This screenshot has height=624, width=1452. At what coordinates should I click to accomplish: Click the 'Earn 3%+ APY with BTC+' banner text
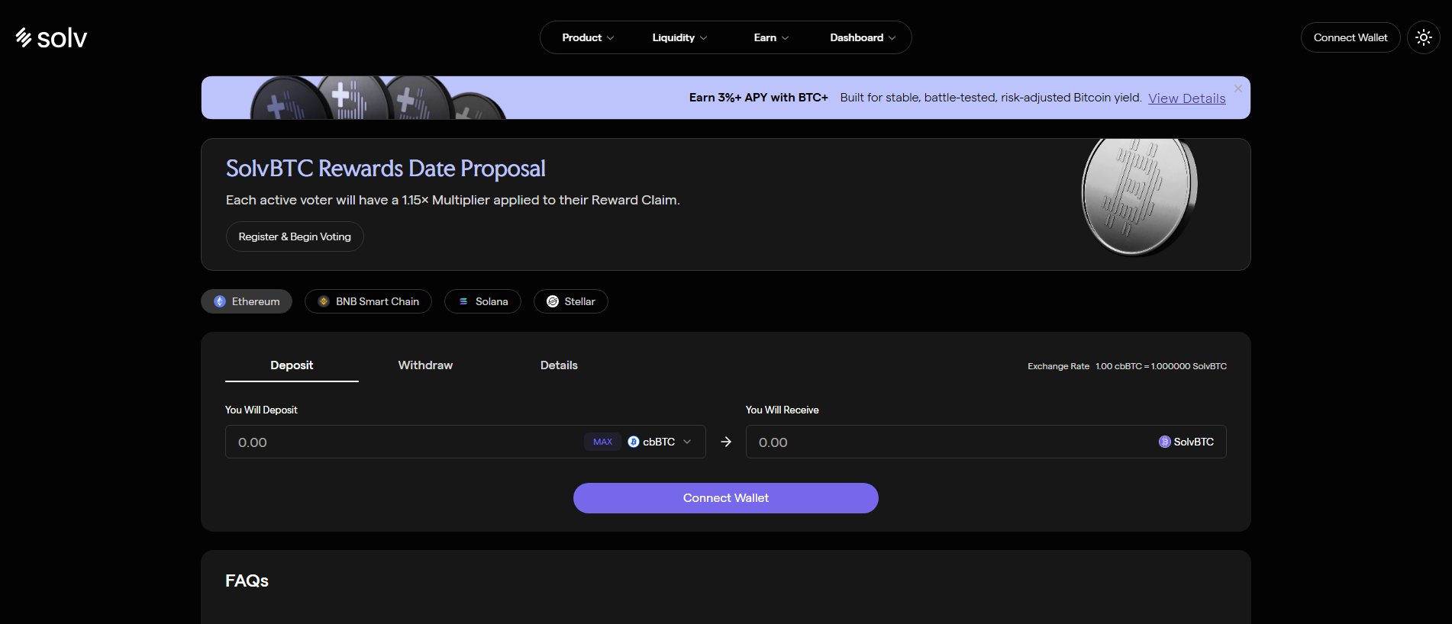click(x=758, y=98)
